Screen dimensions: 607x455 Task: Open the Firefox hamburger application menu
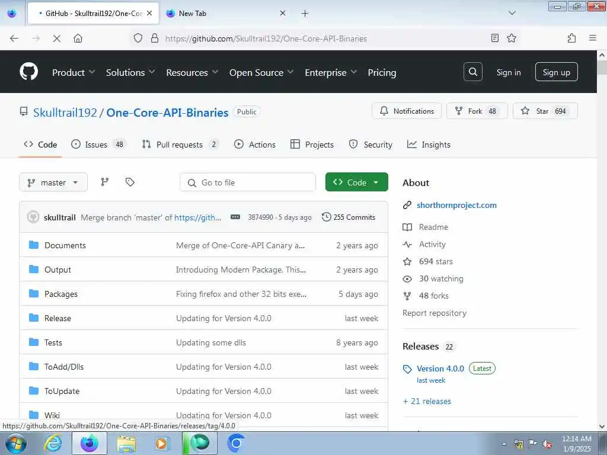[592, 38]
